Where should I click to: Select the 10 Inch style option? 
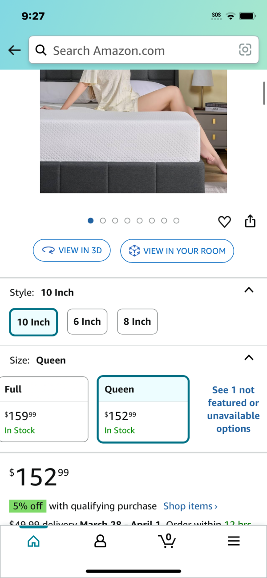pos(33,322)
